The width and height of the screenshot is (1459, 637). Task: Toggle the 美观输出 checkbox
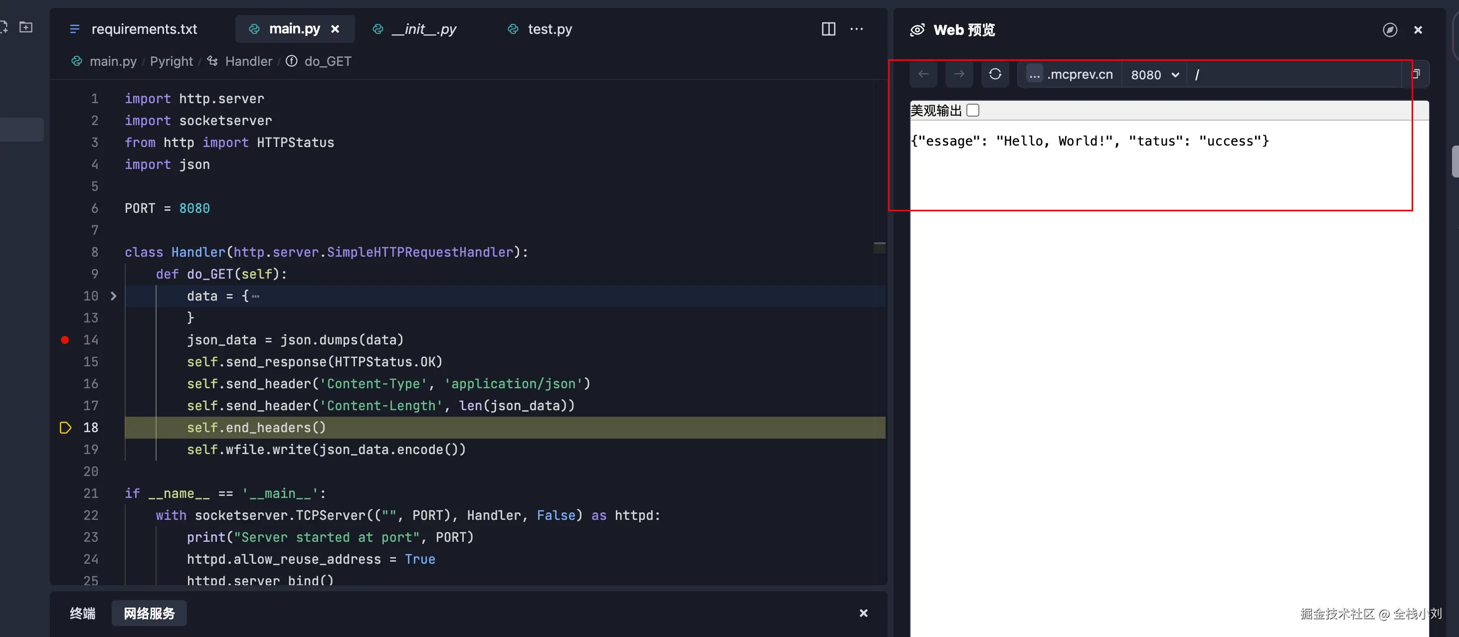[972, 111]
